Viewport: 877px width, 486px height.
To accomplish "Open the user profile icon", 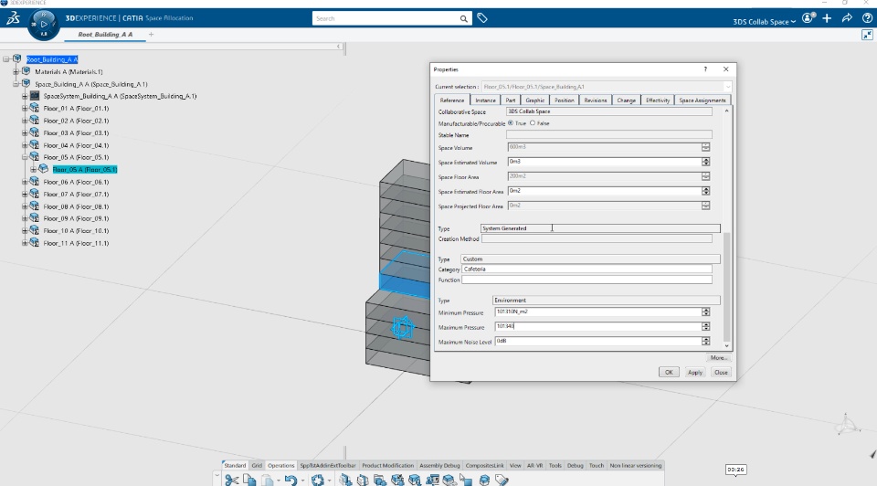I will [808, 18].
